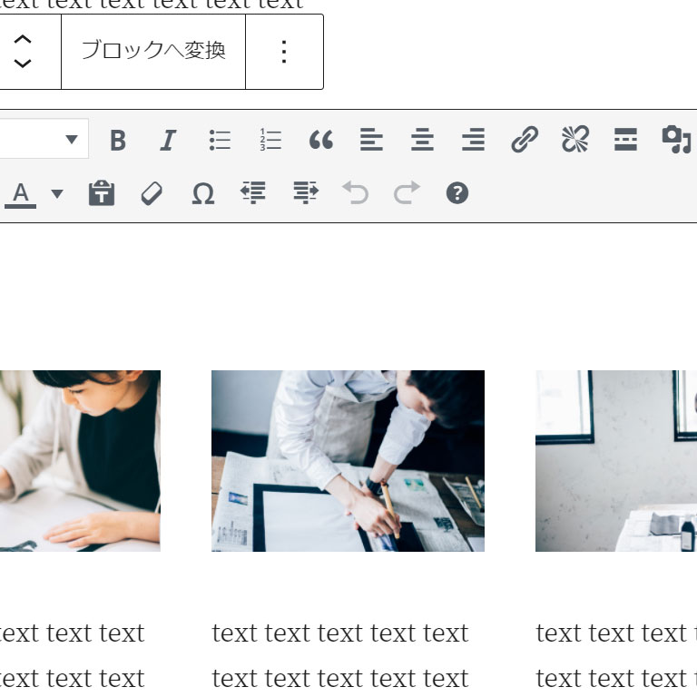
Task: Decrease indent
Action: click(253, 192)
